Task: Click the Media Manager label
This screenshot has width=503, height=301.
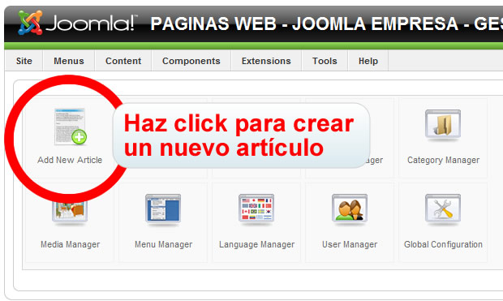Action: [x=71, y=244]
